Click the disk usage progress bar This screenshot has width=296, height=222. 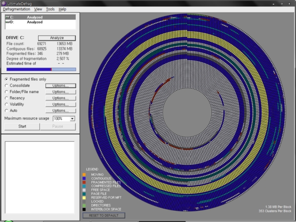coord(41,69)
